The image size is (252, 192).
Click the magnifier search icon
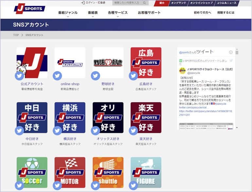pyautogui.click(x=144, y=3)
